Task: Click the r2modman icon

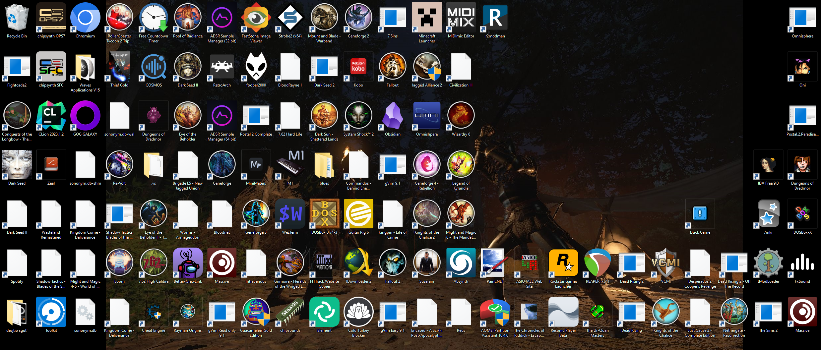Action: point(495,18)
